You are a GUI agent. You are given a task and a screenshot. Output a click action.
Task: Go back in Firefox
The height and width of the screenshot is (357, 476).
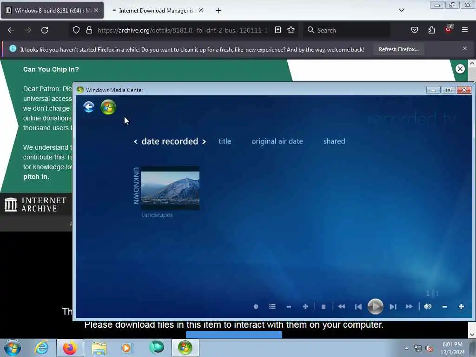pos(11,30)
